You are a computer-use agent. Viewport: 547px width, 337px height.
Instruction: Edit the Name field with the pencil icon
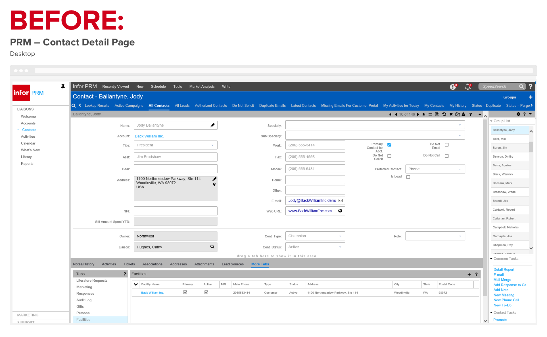tap(212, 125)
